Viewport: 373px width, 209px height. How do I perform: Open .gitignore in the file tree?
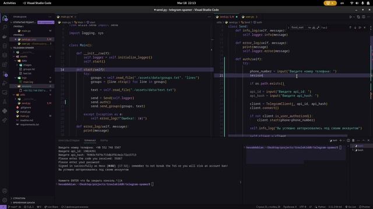click(26, 107)
